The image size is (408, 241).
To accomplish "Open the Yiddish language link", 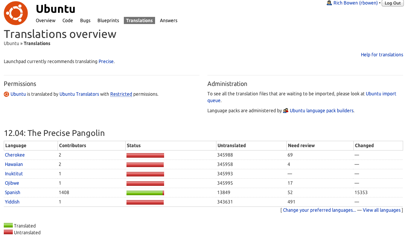I will [12, 202].
